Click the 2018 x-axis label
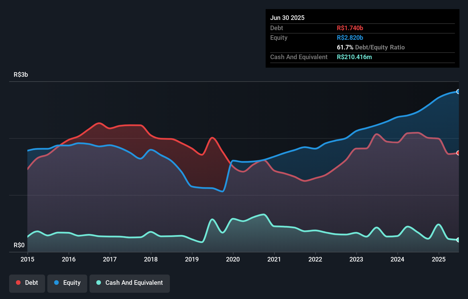 pos(151,259)
